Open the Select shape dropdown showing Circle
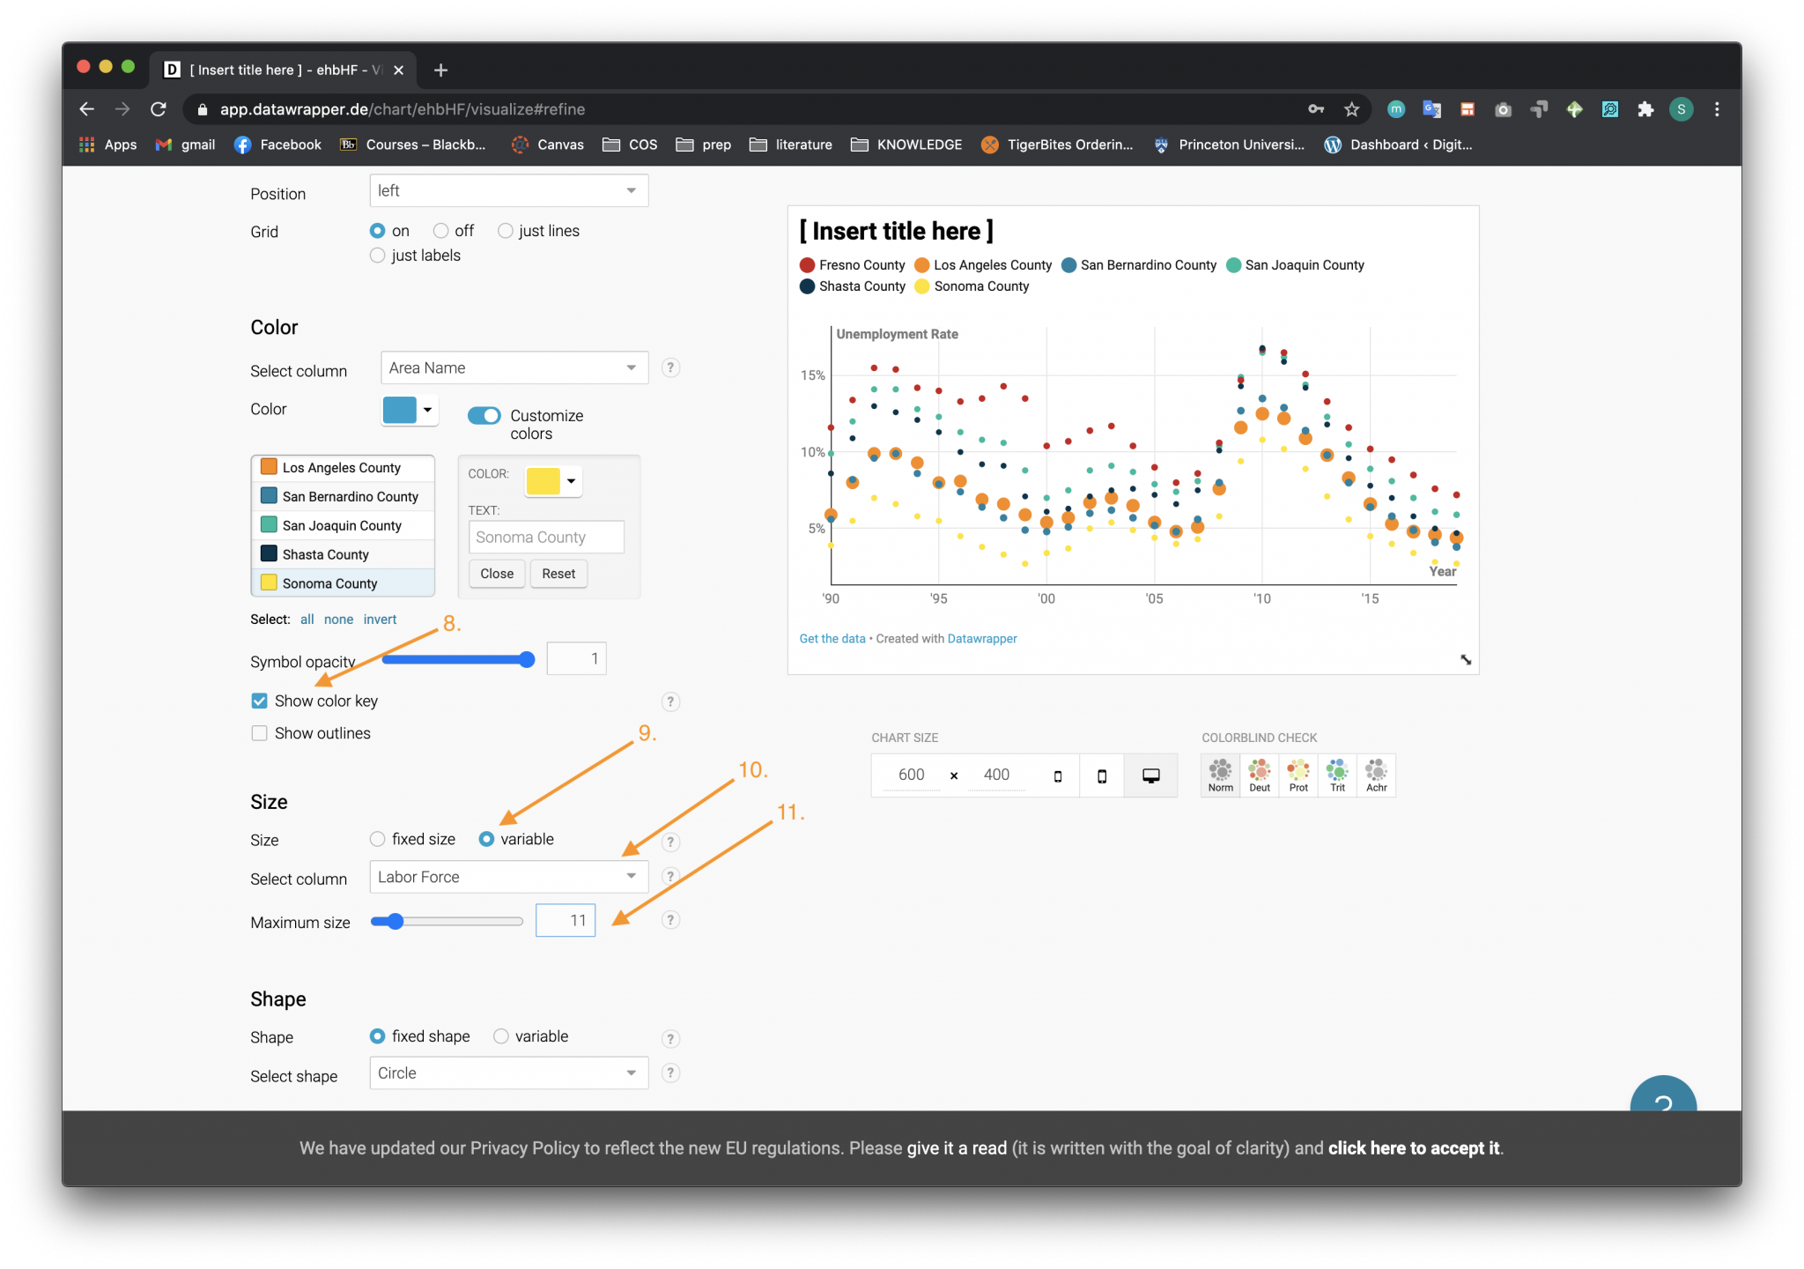Image resolution: width=1804 pixels, height=1269 pixels. coord(508,1072)
